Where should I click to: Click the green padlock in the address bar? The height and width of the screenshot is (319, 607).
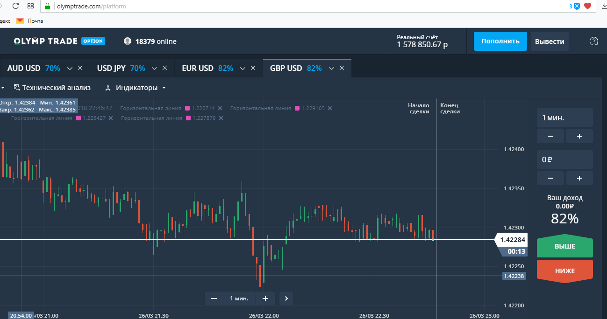point(47,7)
